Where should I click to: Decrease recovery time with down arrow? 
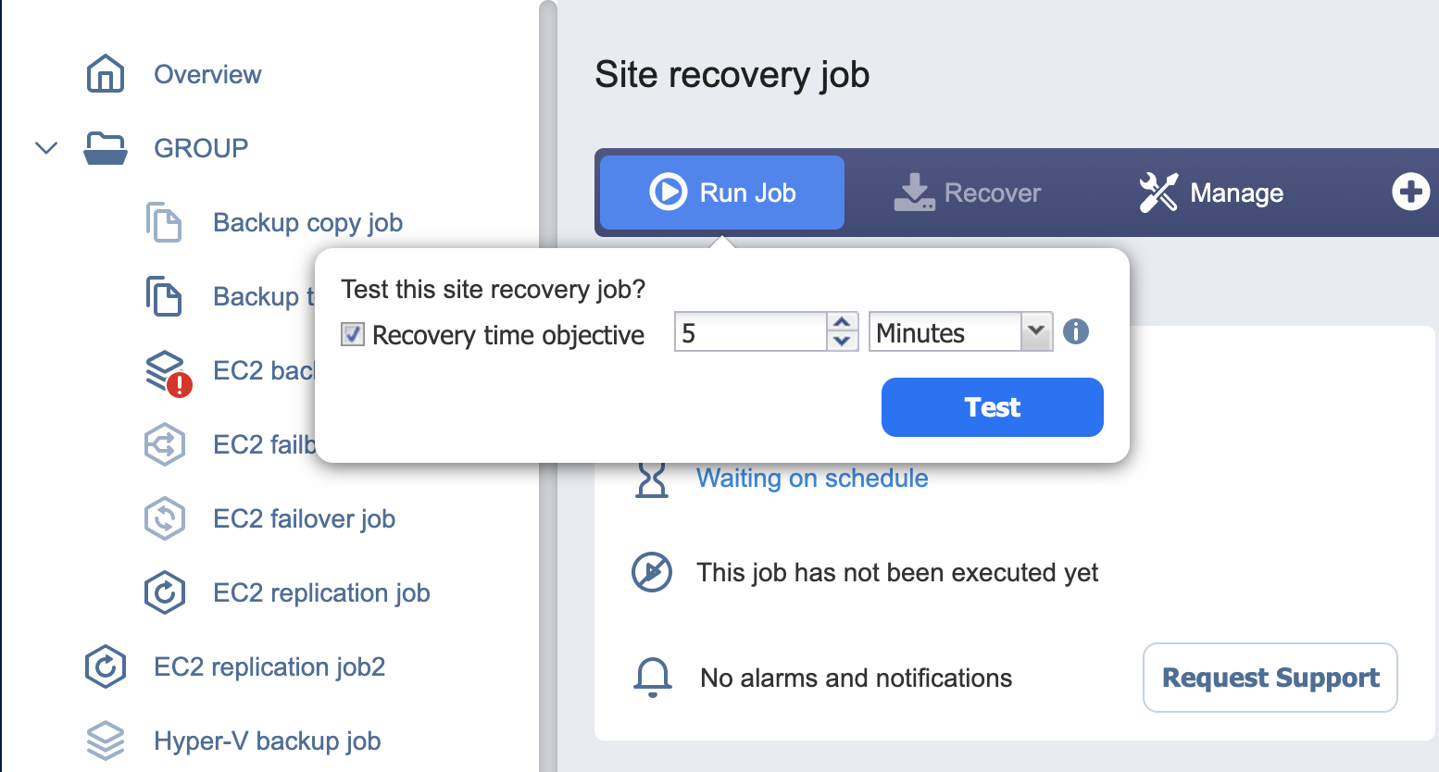click(842, 341)
